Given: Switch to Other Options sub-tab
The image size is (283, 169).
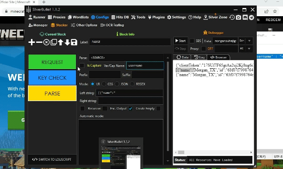Looking at the screenshot, I should (84, 25).
